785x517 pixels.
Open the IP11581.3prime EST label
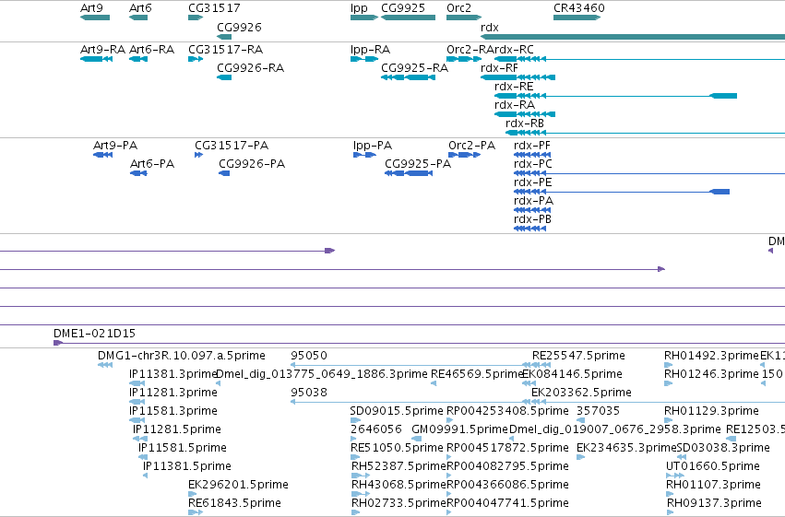click(173, 411)
